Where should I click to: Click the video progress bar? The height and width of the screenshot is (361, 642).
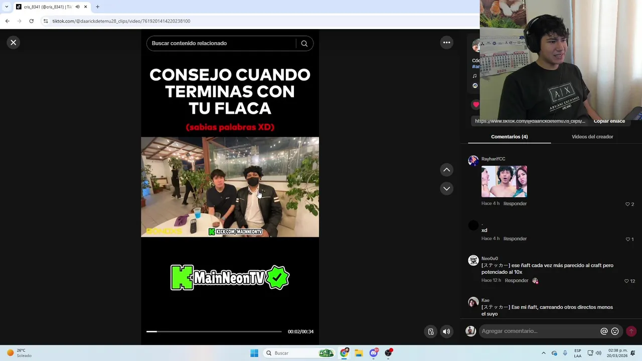[214, 331]
